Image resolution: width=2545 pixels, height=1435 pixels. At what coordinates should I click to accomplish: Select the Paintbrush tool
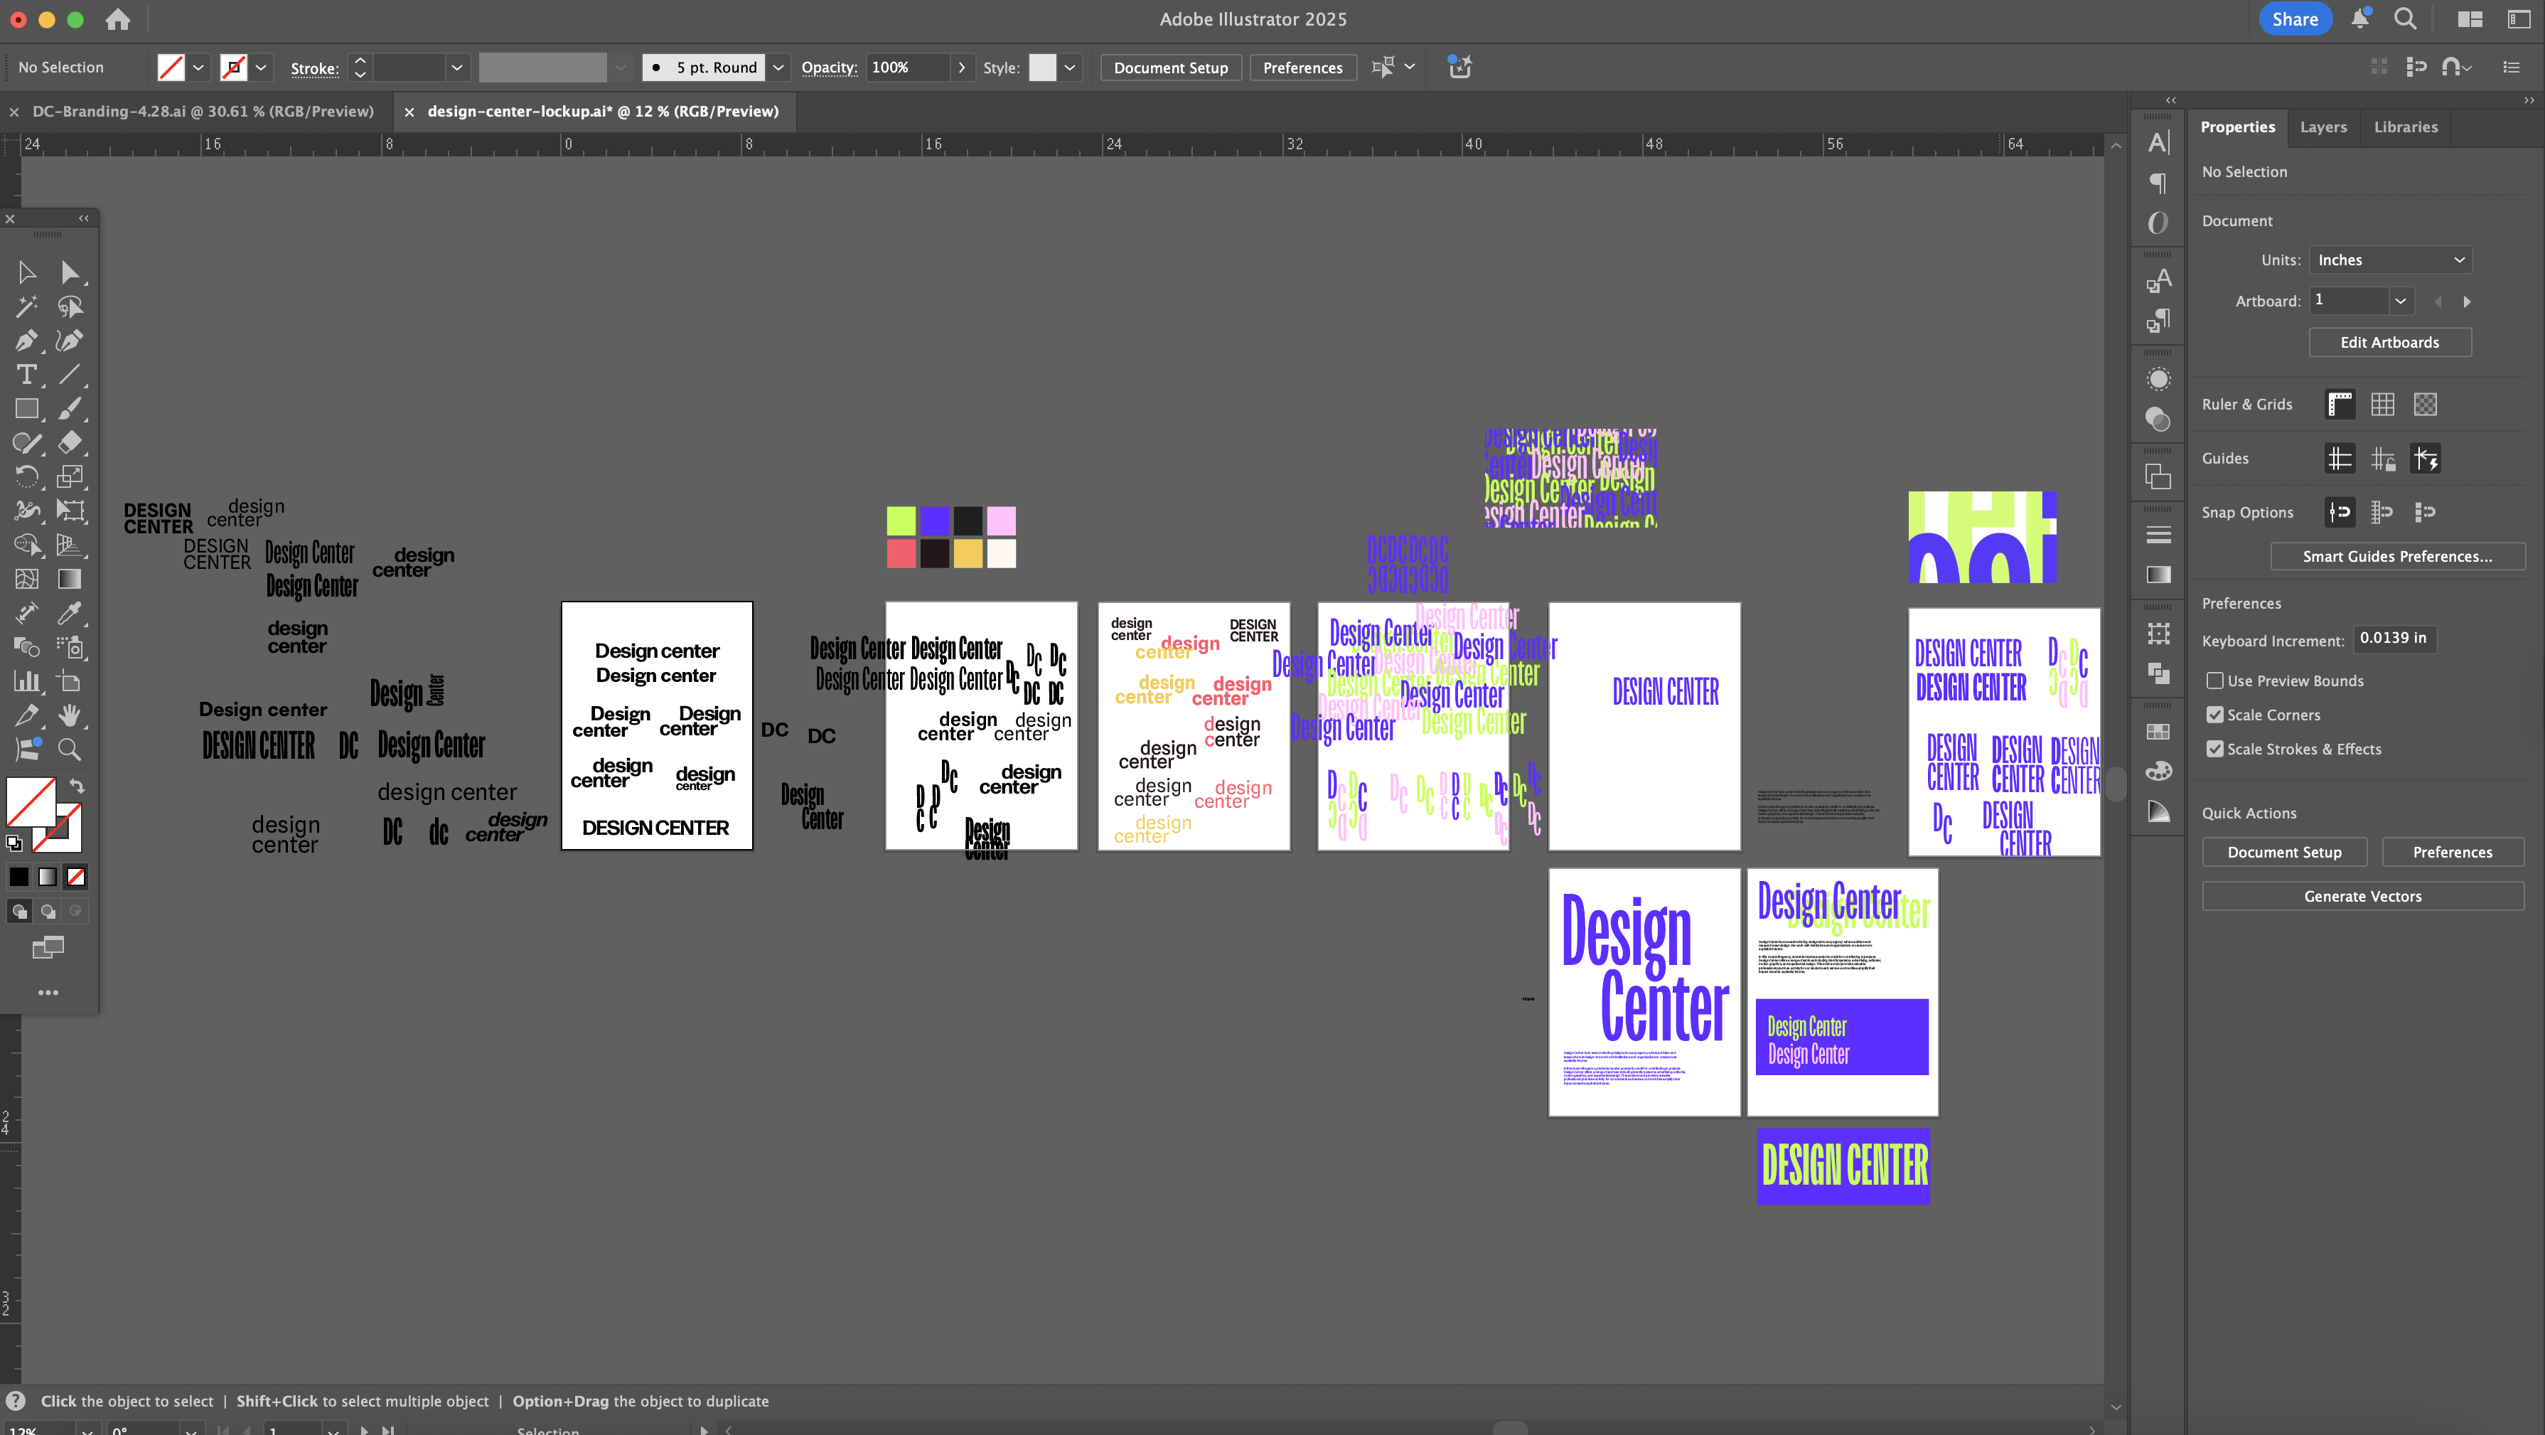point(70,408)
